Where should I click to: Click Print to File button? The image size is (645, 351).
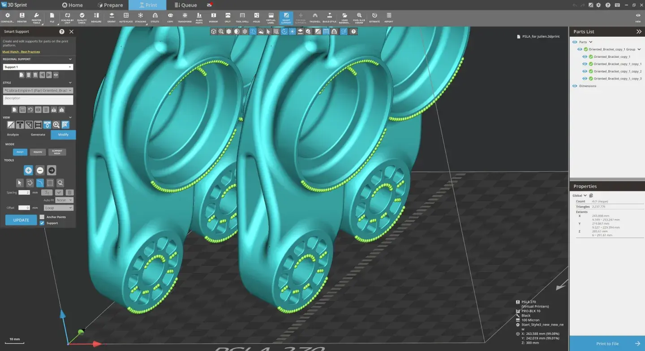(607, 343)
